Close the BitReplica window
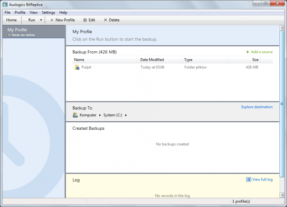The width and height of the screenshot is (287, 207). pyautogui.click(x=277, y=4)
